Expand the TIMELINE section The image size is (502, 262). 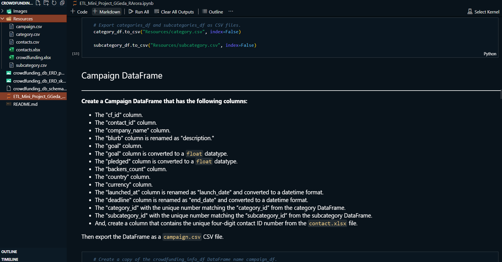(x=10, y=259)
